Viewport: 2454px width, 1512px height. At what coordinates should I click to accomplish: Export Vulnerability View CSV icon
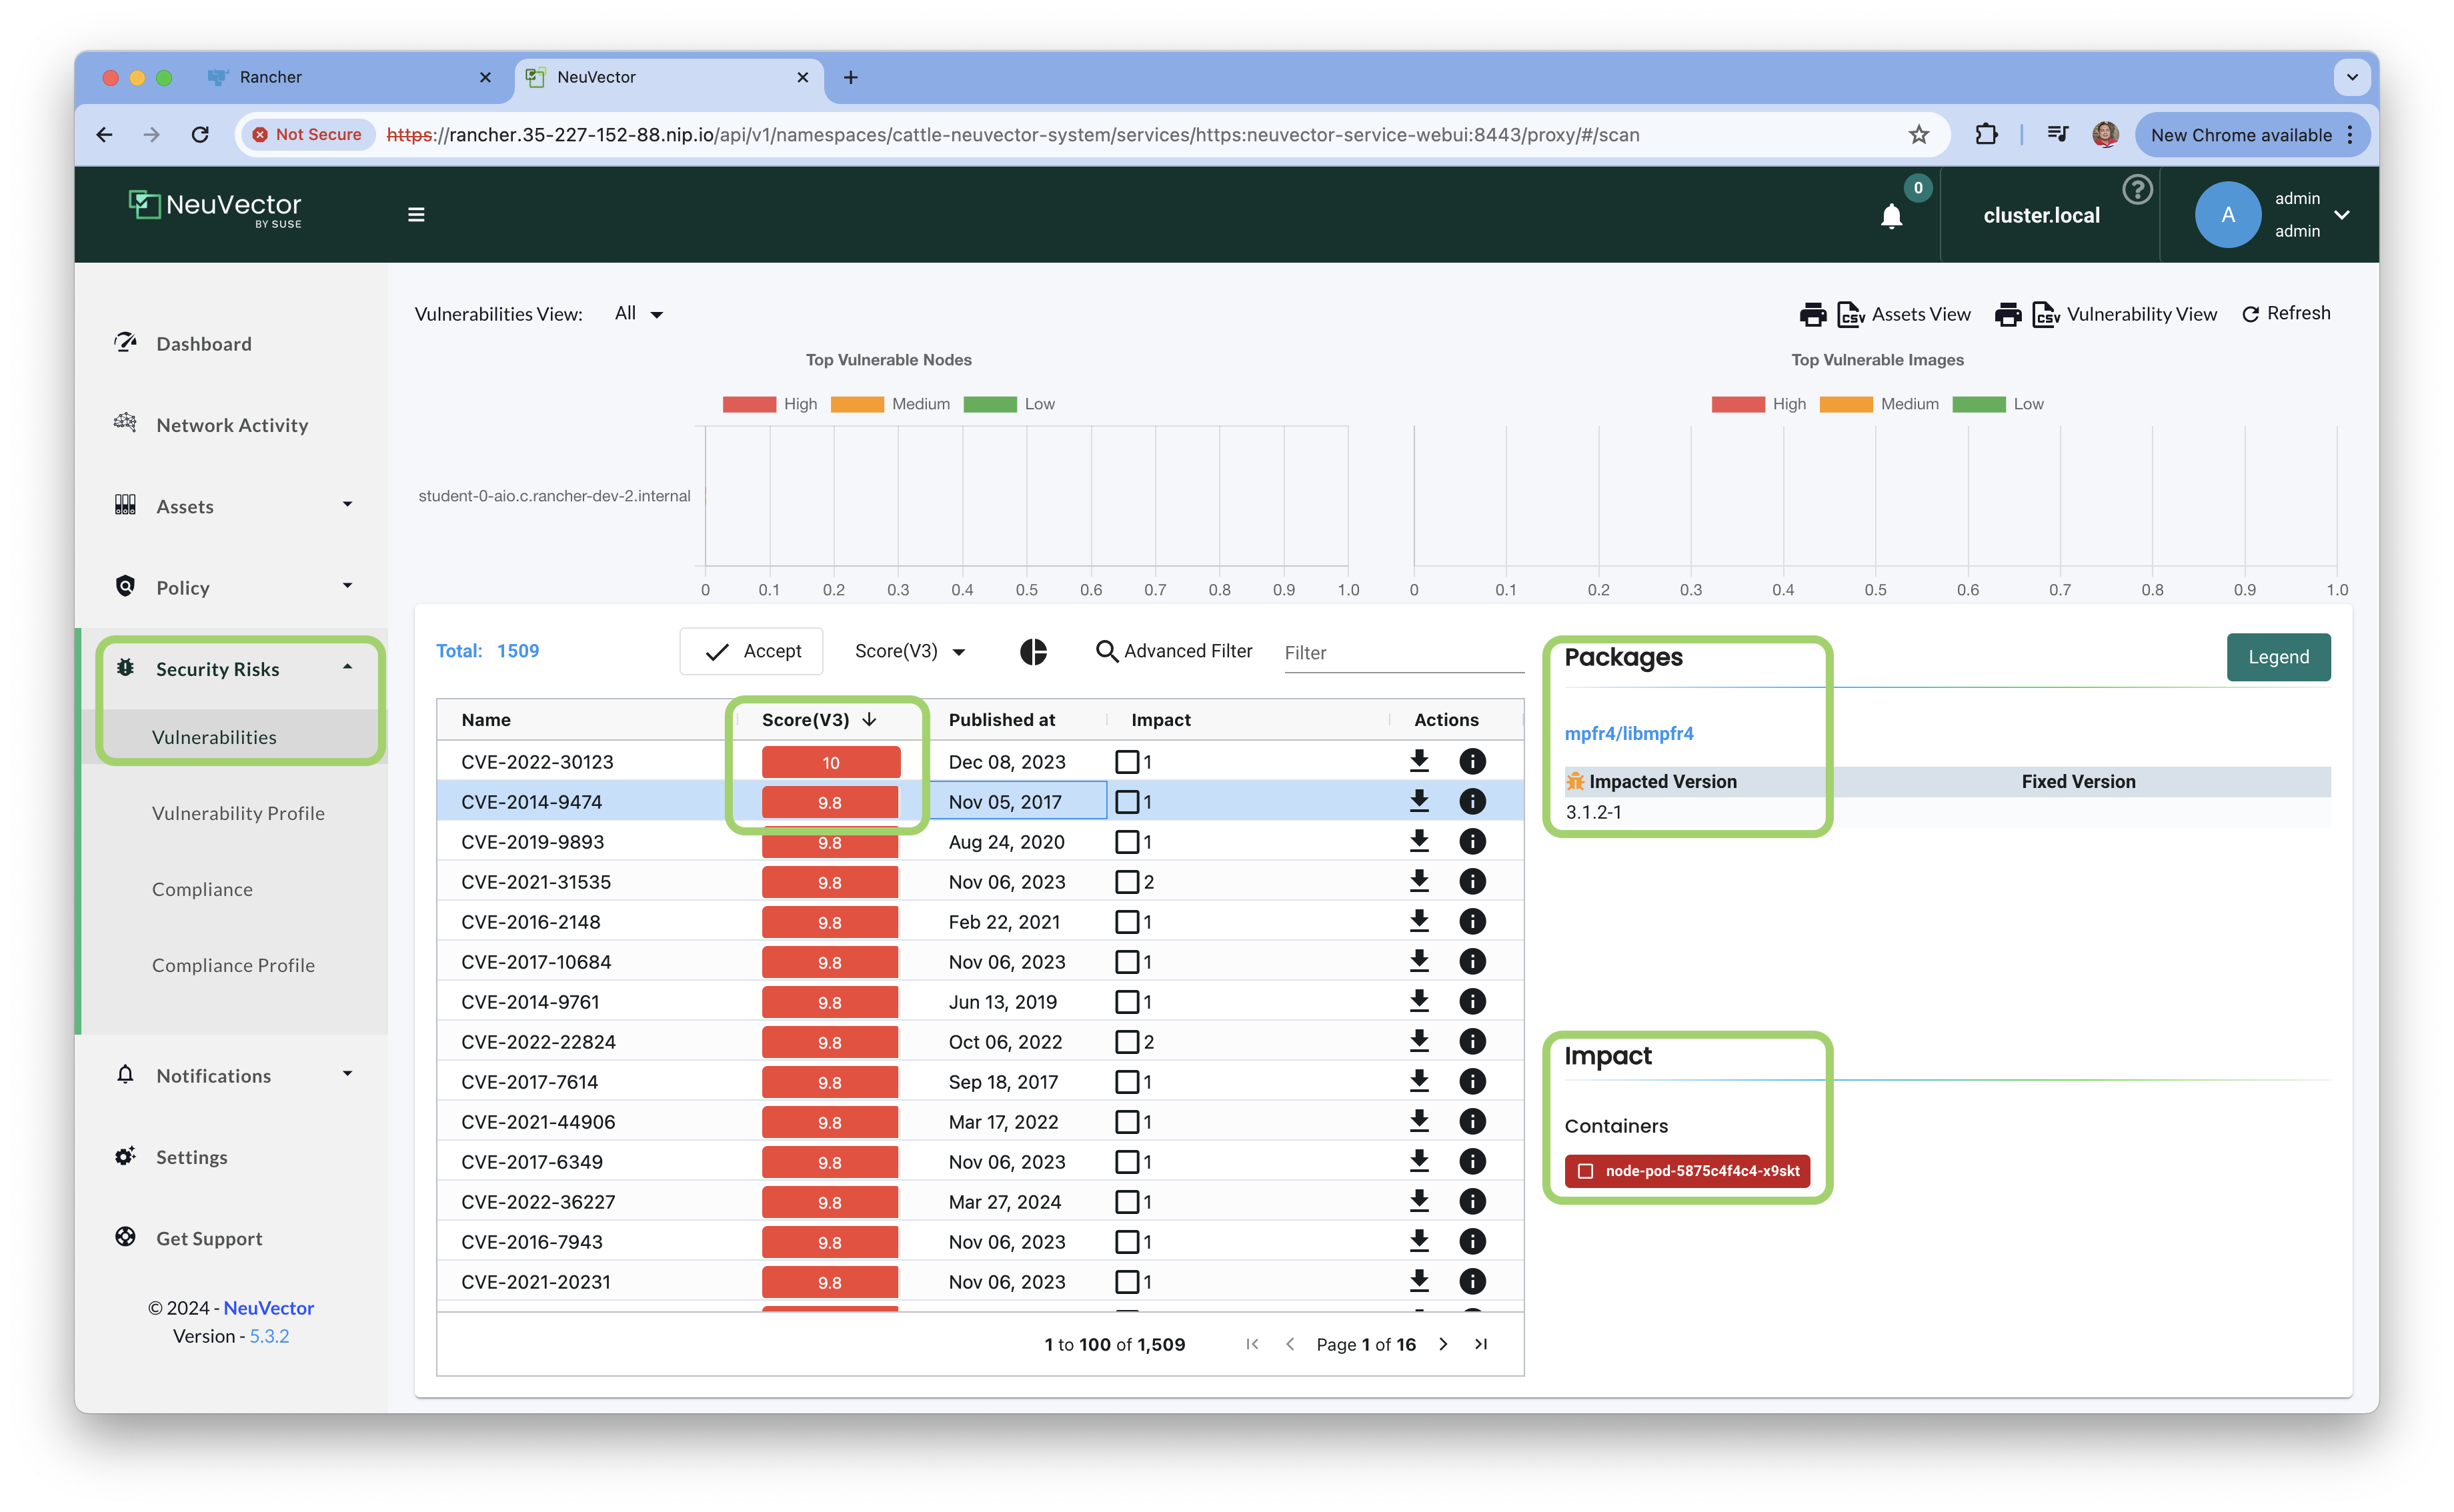pos(2046,315)
